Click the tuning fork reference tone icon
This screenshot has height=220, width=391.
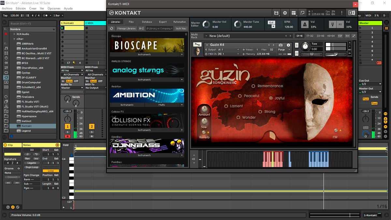point(333,24)
